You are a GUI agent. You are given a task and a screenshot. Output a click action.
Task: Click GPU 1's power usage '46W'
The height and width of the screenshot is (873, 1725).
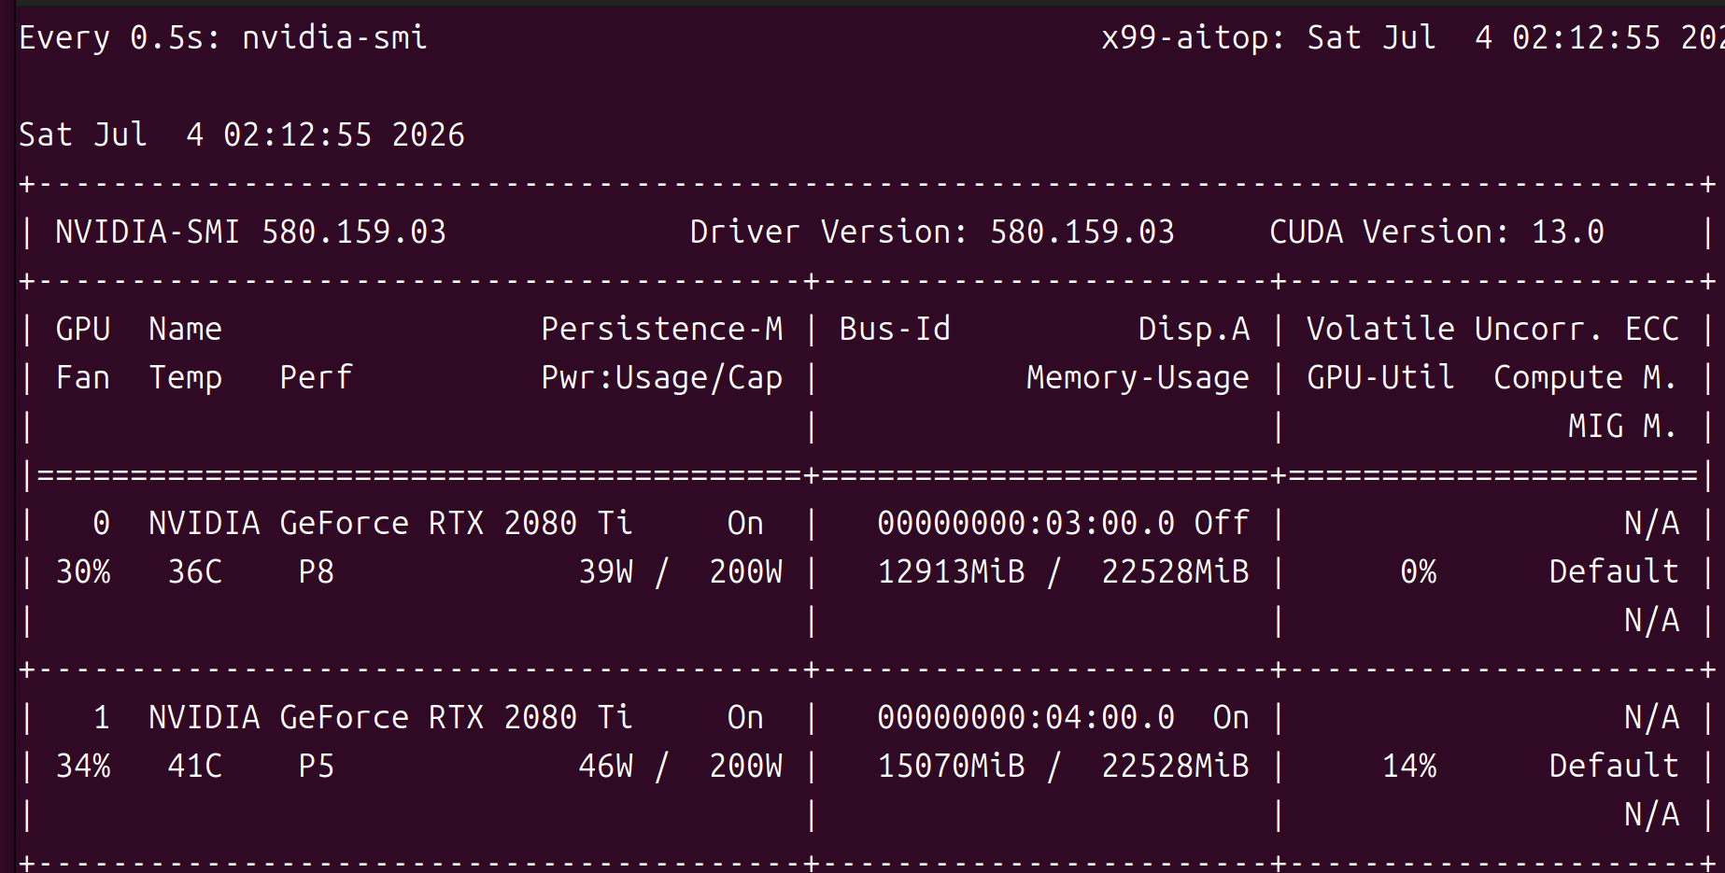coord(605,766)
